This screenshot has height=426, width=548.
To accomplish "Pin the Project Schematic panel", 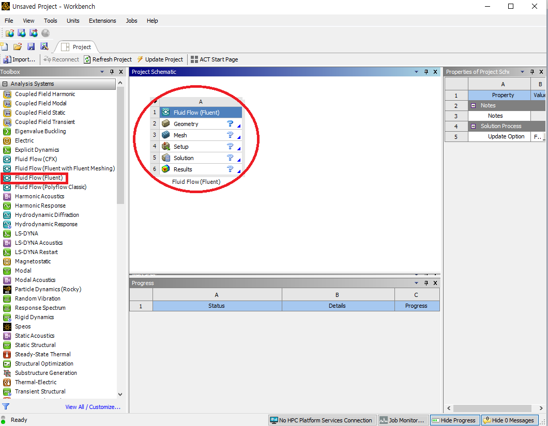I will pos(426,72).
